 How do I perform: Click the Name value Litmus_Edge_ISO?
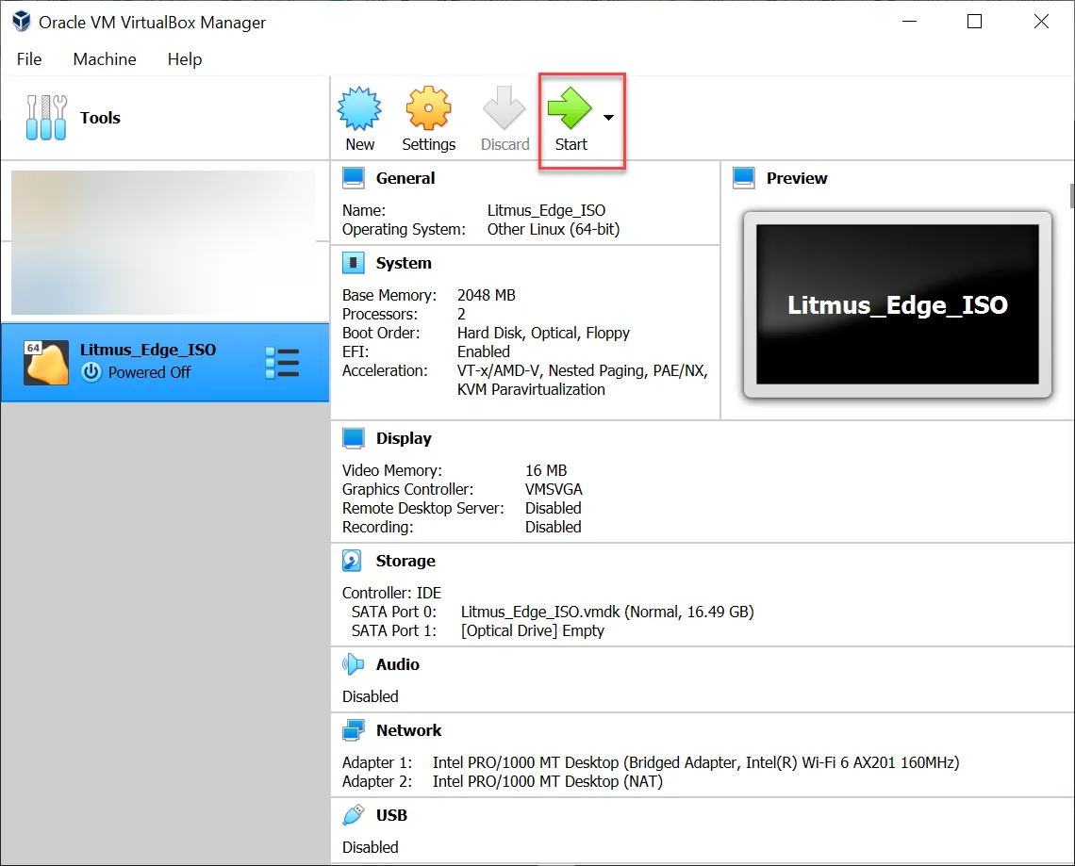click(x=546, y=210)
